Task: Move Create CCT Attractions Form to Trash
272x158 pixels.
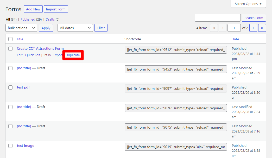Action: (47, 55)
